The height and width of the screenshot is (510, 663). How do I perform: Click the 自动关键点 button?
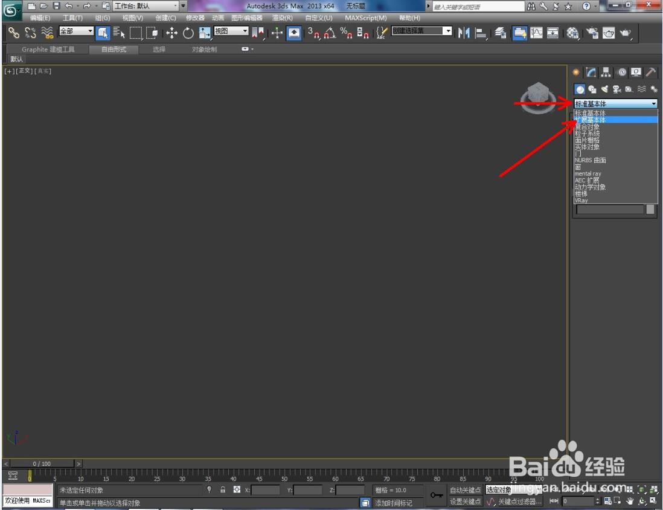(465, 490)
